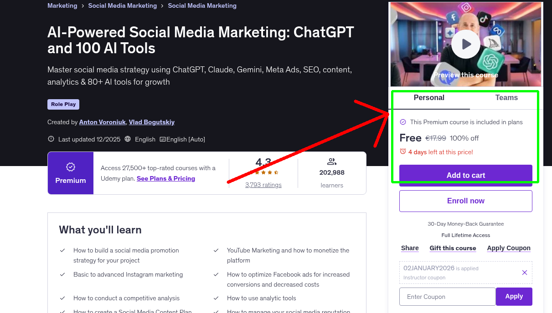
Task: Select the learners count icon
Action: [331, 161]
